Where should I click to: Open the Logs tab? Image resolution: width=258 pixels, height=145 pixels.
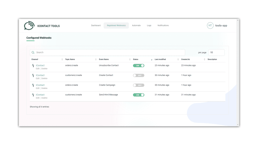pos(149,26)
